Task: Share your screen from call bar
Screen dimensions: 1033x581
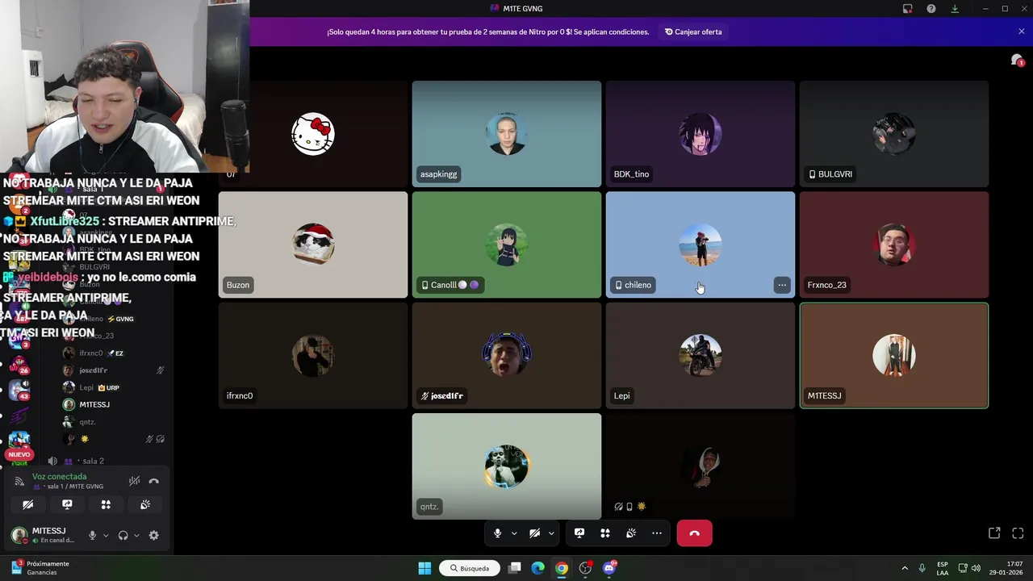Action: [x=579, y=533]
